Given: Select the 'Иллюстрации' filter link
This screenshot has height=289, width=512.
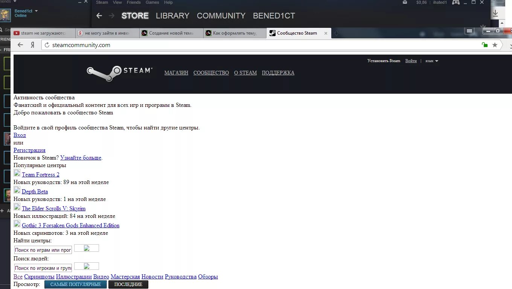Looking at the screenshot, I should pyautogui.click(x=74, y=277).
